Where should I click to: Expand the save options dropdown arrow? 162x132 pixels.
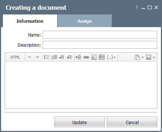(154, 58)
